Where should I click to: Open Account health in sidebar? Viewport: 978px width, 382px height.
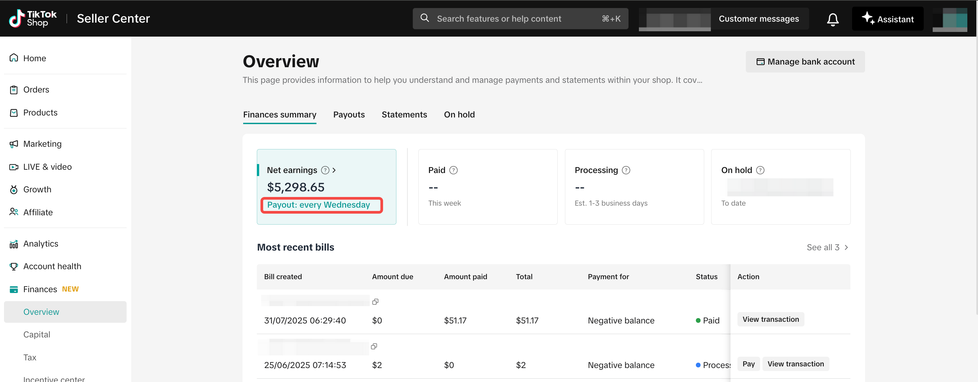(x=52, y=266)
